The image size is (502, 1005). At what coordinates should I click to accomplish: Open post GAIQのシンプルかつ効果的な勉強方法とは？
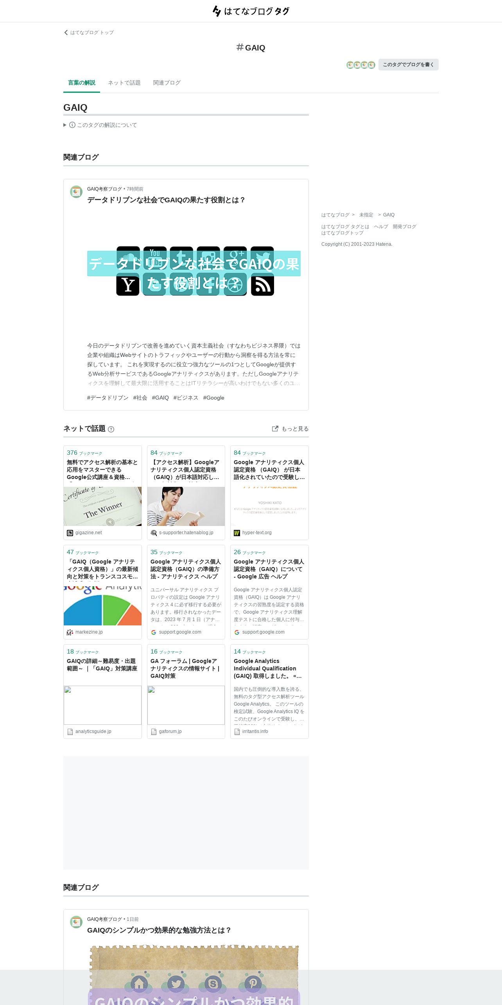(159, 930)
